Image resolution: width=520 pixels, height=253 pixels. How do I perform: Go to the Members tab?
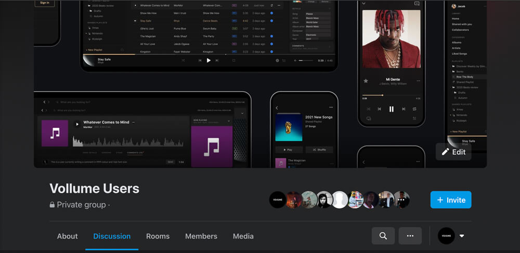[201, 236]
